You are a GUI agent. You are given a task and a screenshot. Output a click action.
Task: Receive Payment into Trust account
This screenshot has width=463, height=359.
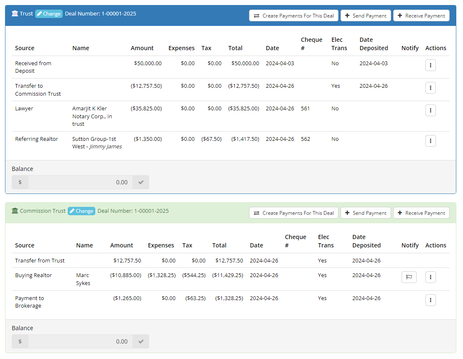point(421,15)
